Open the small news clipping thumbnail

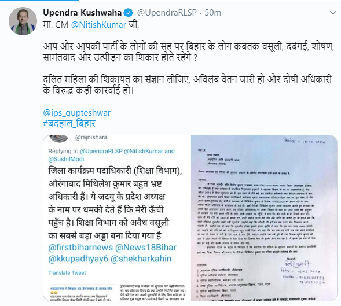click(x=82, y=293)
